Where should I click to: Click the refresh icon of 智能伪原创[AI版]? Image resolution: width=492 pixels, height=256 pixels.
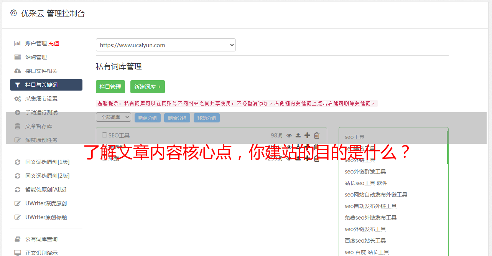pos(17,190)
